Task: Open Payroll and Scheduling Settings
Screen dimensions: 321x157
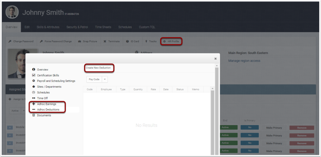Action: coord(56,81)
